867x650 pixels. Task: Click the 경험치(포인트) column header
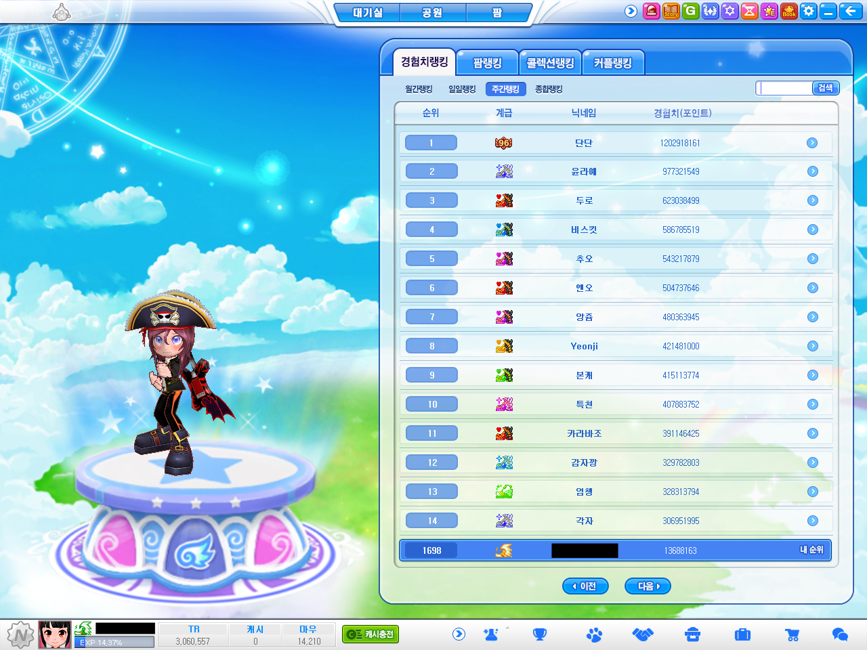coord(683,113)
